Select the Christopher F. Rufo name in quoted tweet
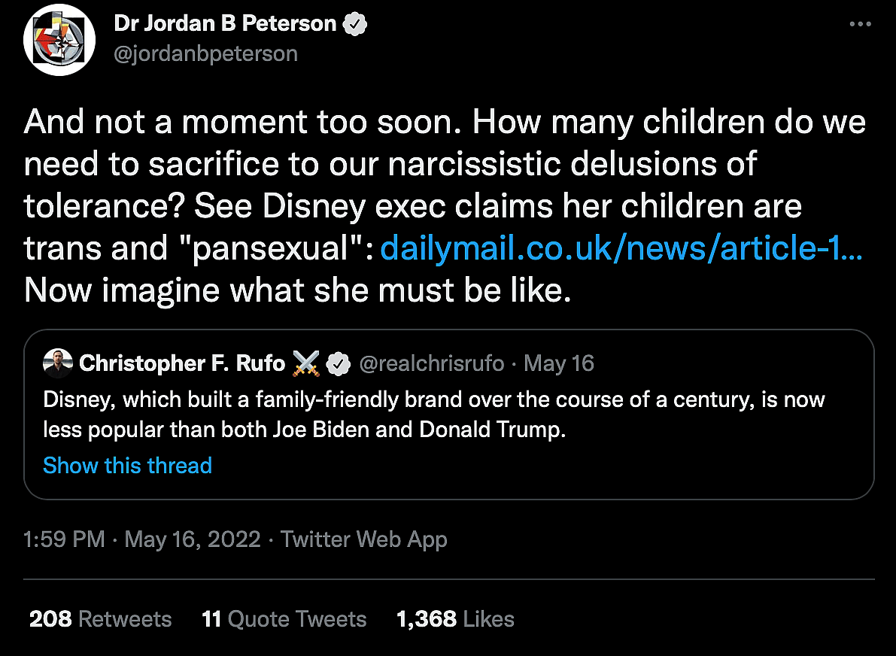The height and width of the screenshot is (656, 896). pos(182,363)
